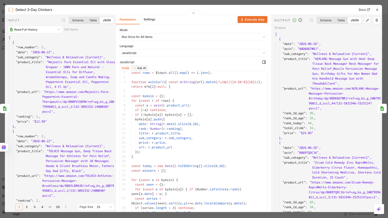Click code line 22 const winners declaration
Viewport: 388px width, 218px height.
coord(149,171)
